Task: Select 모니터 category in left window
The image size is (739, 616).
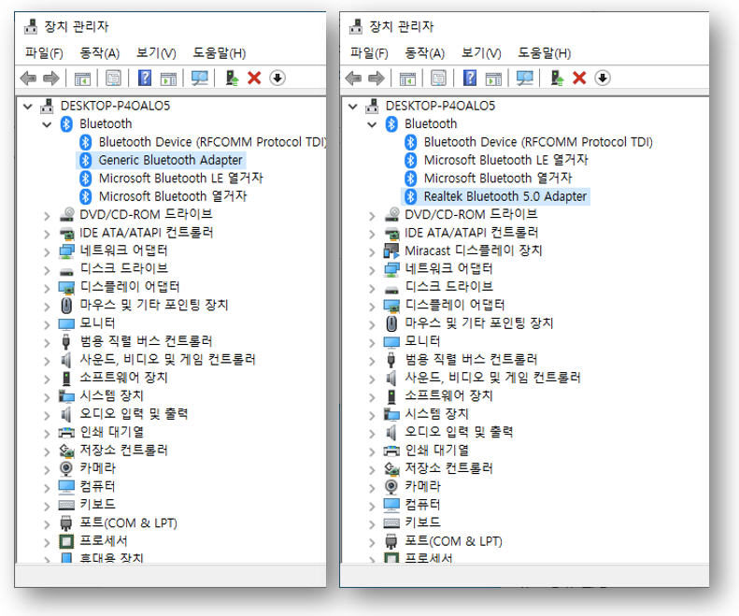Action: pyautogui.click(x=97, y=323)
